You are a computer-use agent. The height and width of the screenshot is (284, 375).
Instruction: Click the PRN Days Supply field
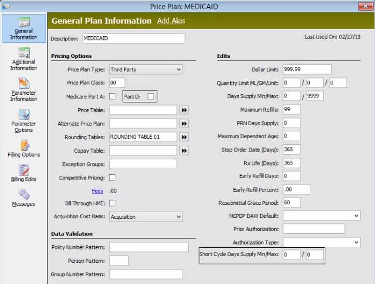(x=292, y=123)
